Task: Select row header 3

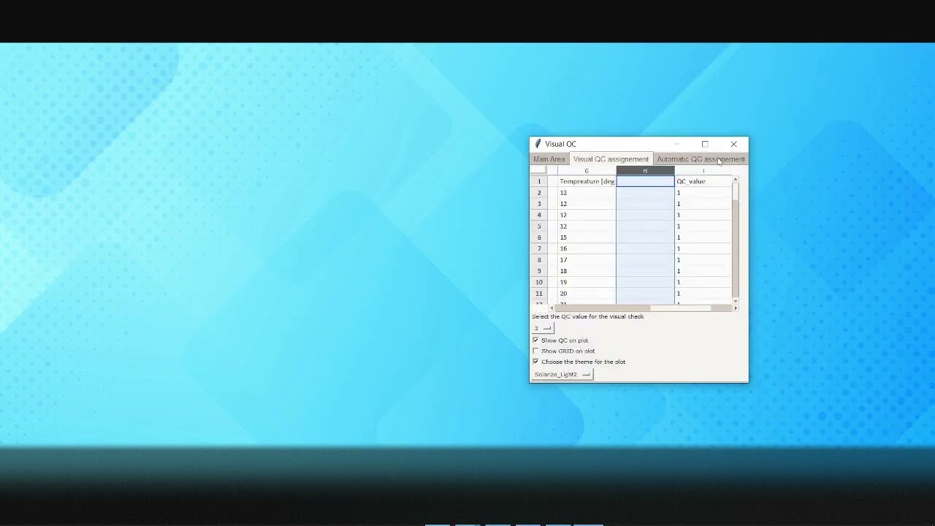Action: coord(539,204)
